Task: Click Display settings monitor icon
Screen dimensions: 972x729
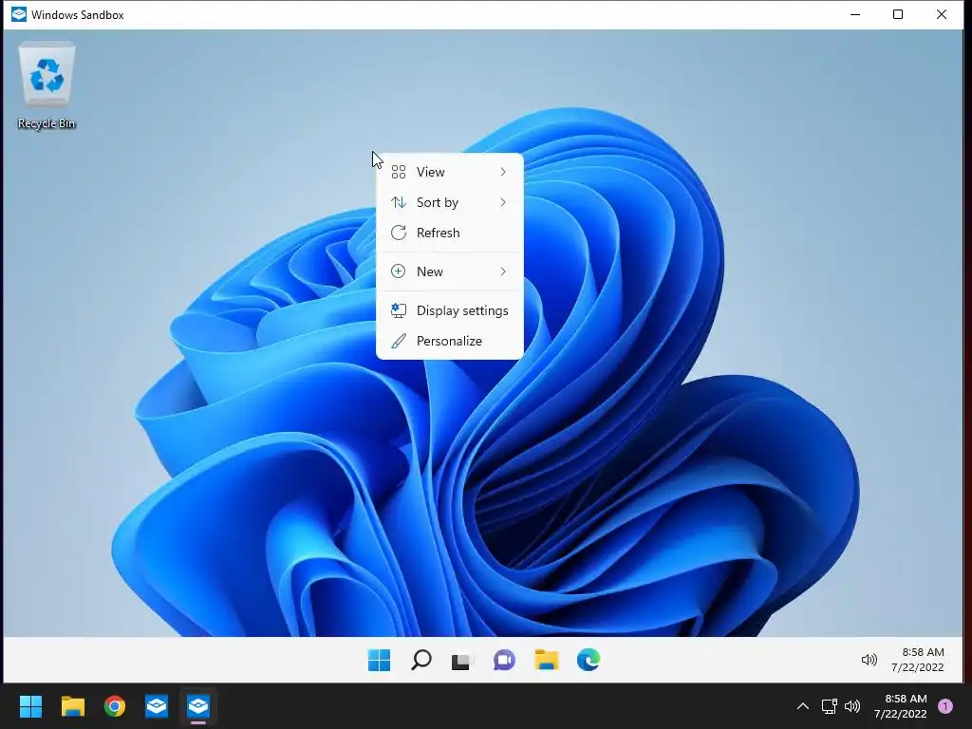Action: point(399,310)
